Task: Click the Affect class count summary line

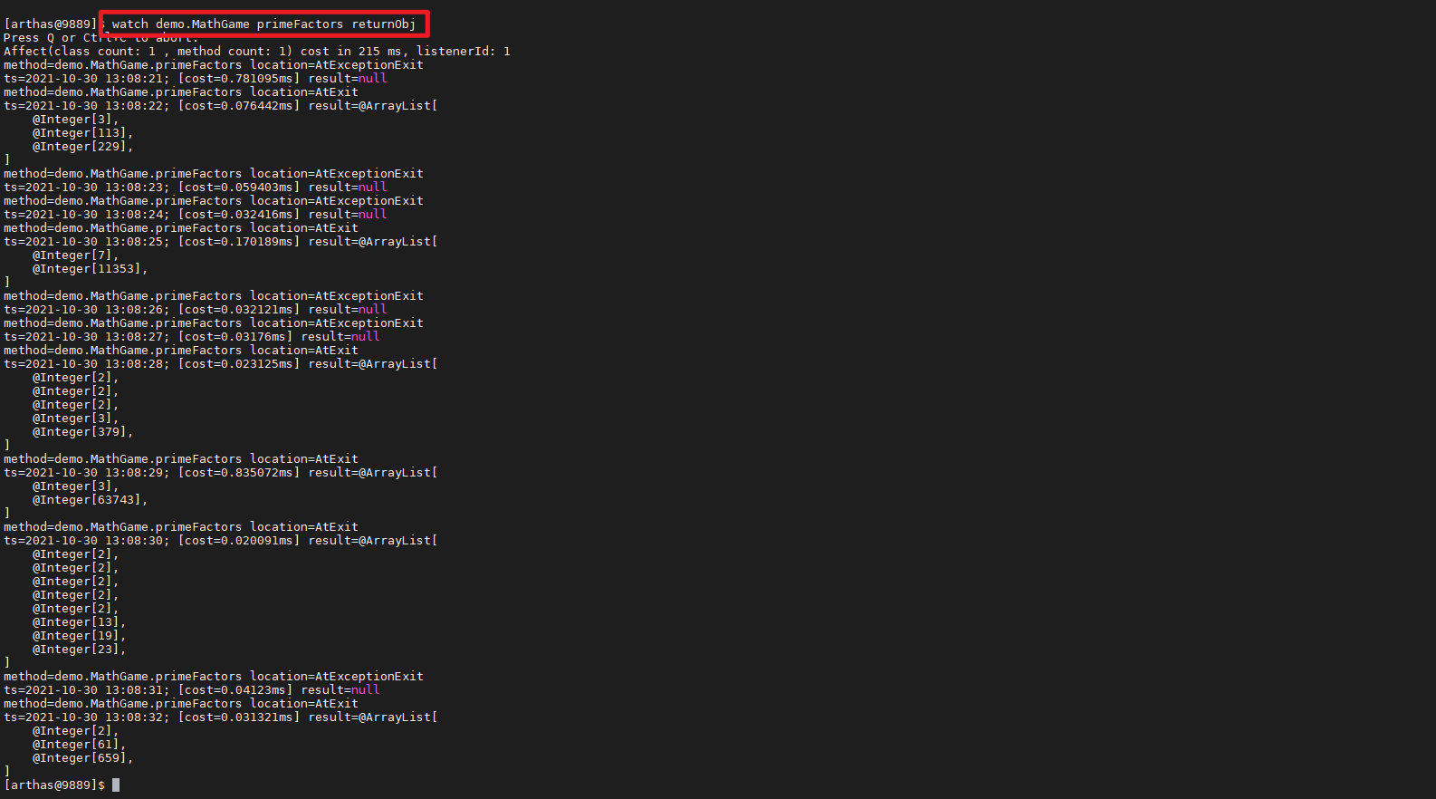Action: point(256,52)
